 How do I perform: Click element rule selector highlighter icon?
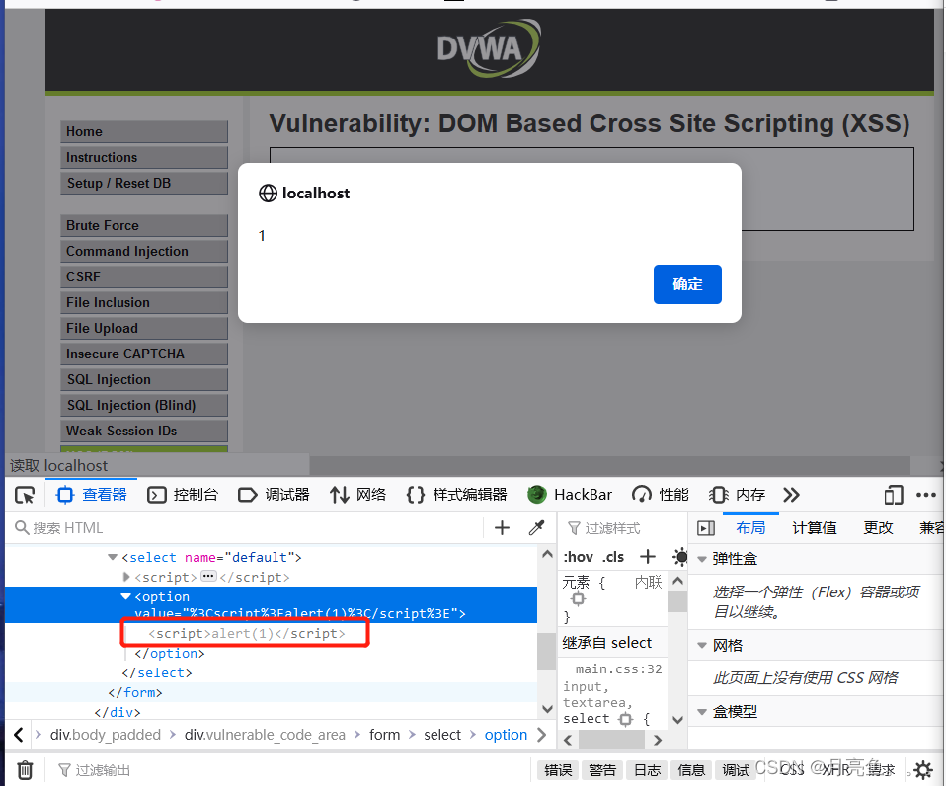pyautogui.click(x=578, y=599)
